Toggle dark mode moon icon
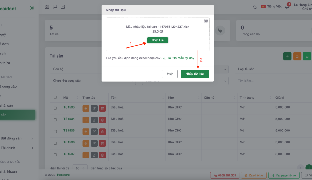312x180 pixels. tap(255, 7)
